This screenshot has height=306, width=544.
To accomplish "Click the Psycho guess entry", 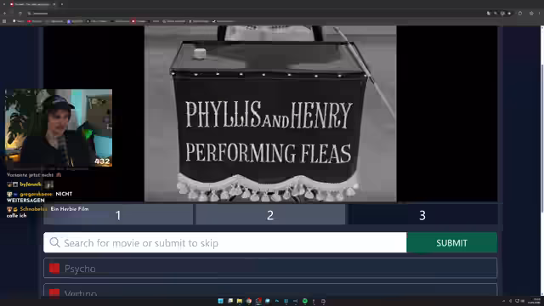I will coord(270,269).
